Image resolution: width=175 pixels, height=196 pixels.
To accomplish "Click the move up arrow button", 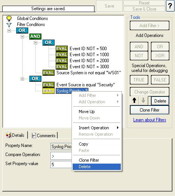I will click(x=134, y=101).
